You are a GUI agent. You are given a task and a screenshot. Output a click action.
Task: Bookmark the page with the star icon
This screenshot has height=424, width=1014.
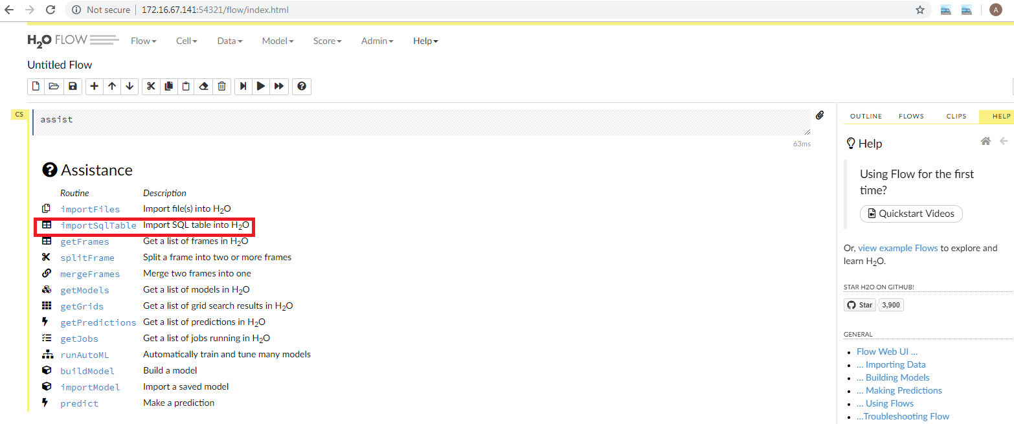click(x=919, y=10)
